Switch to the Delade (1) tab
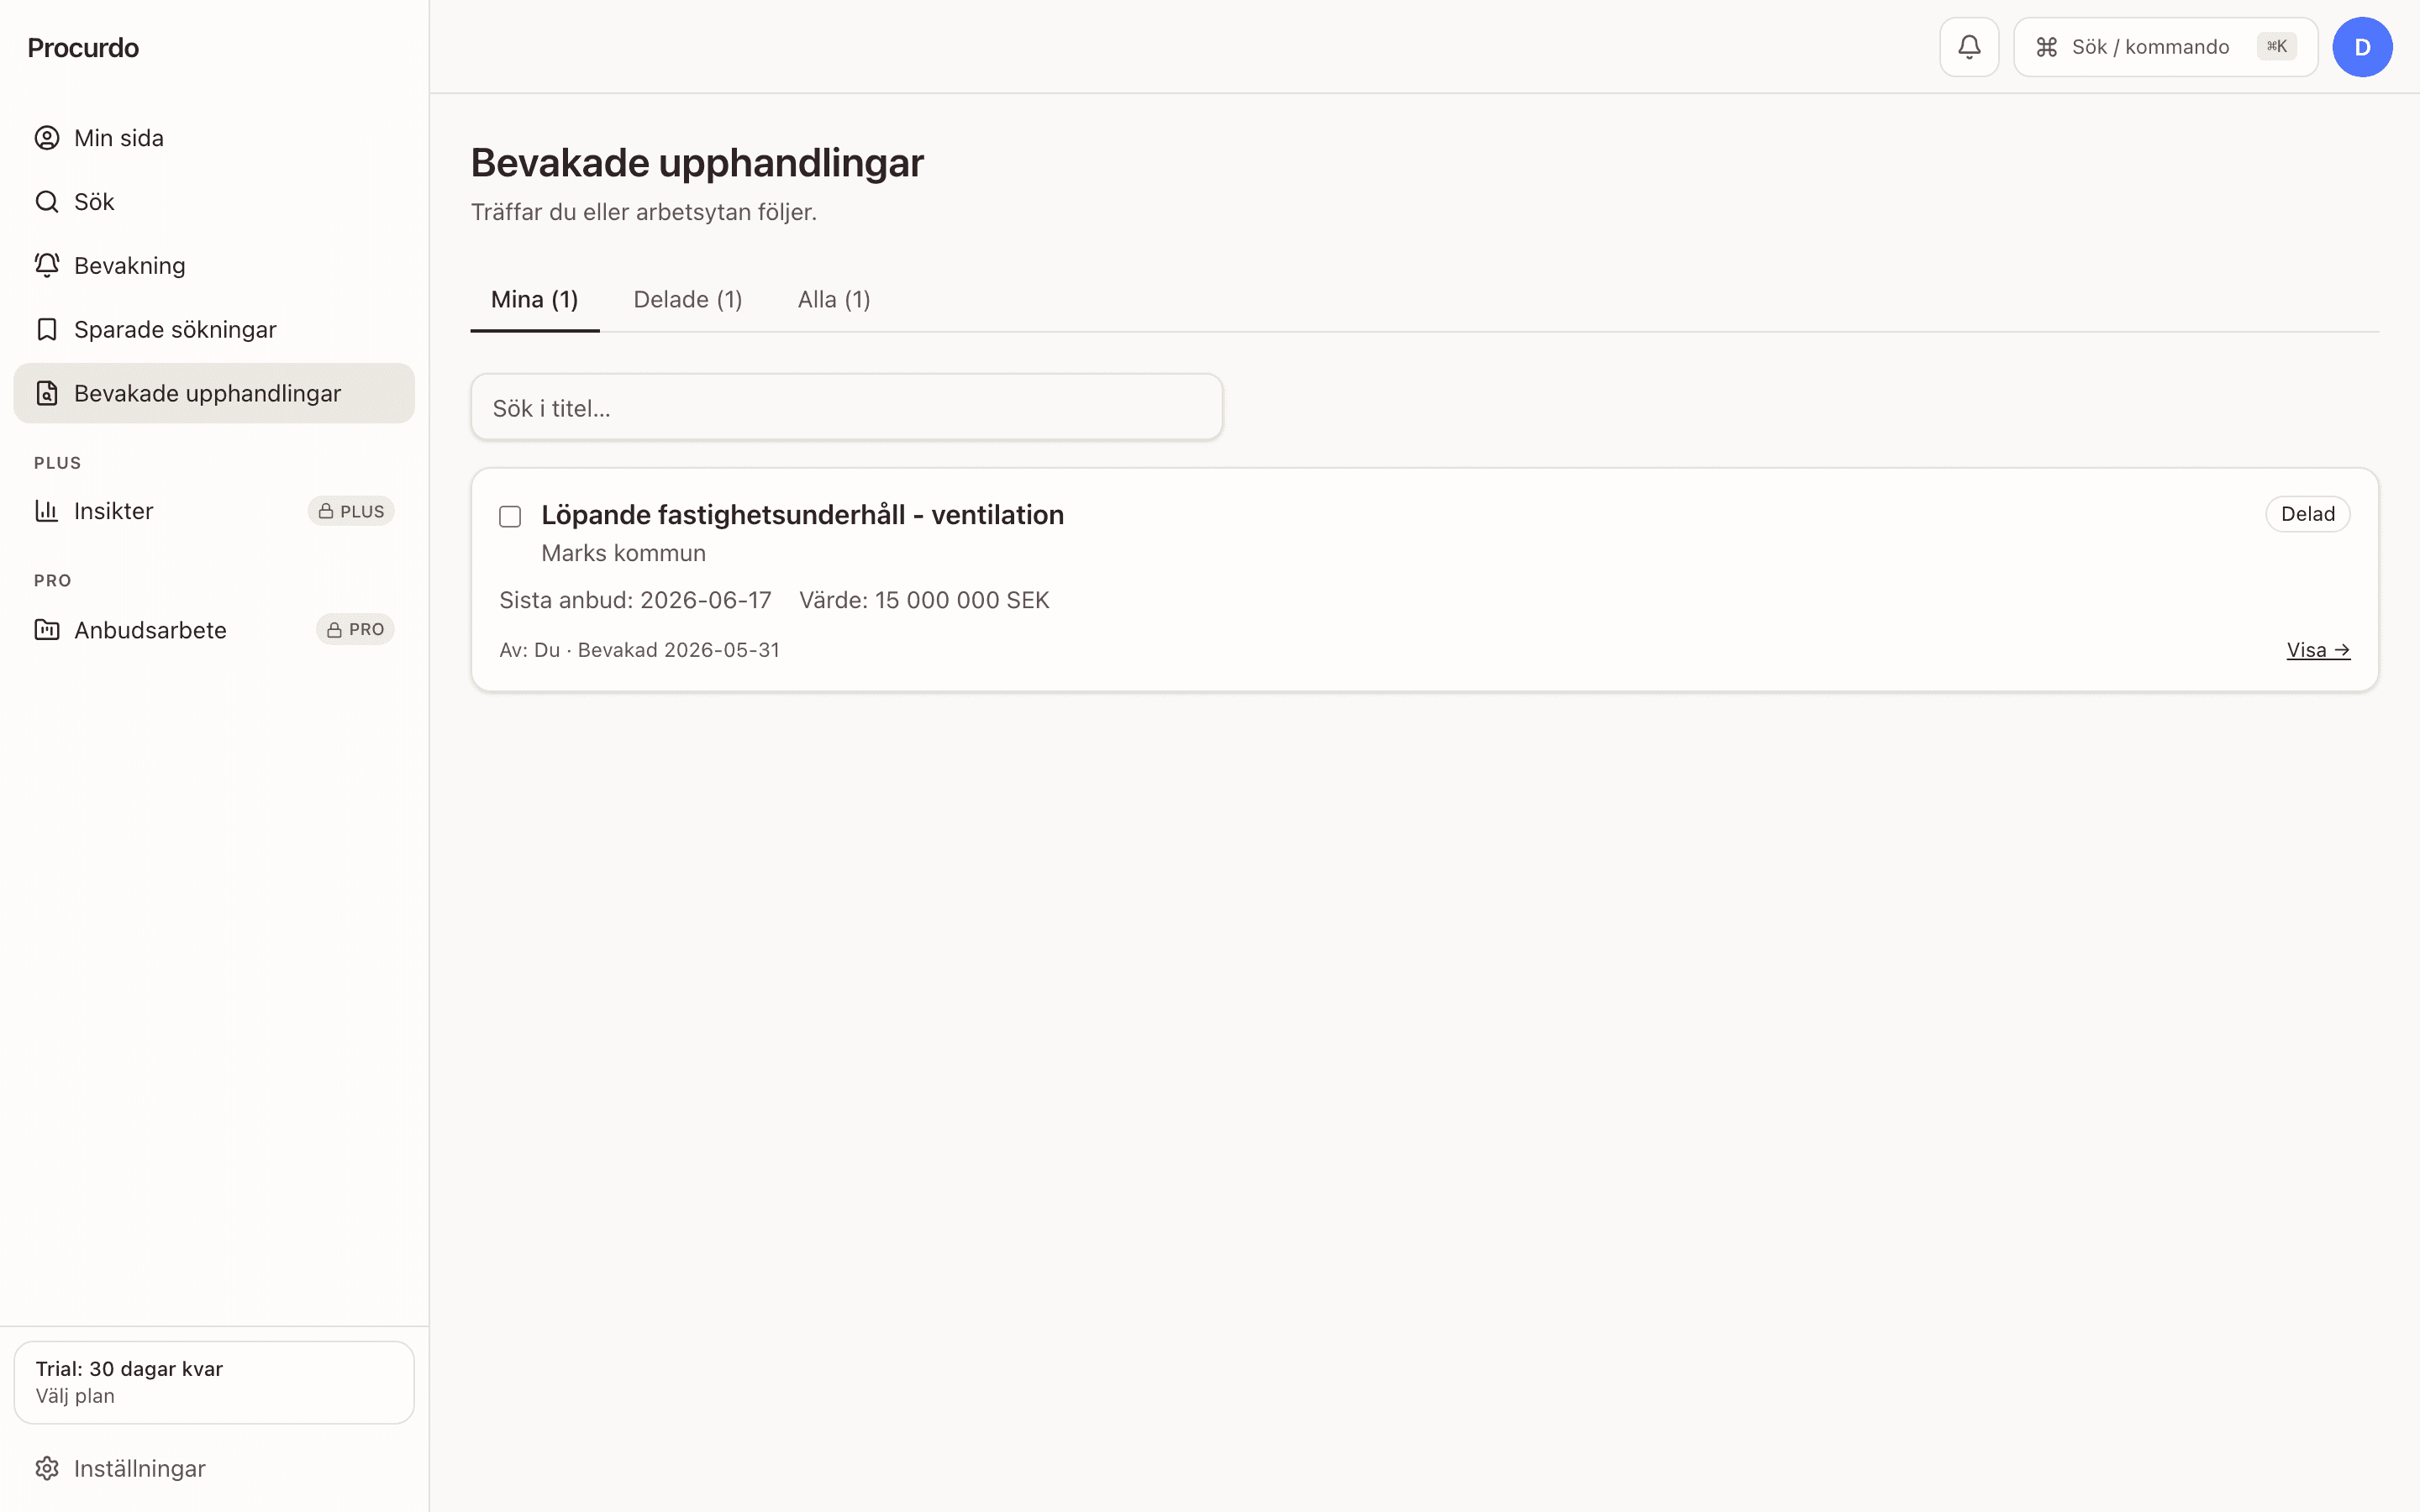This screenshot has height=1512, width=2420. (688, 299)
